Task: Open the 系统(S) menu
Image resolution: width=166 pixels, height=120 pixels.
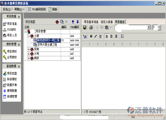Action: pyautogui.click(x=8, y=9)
